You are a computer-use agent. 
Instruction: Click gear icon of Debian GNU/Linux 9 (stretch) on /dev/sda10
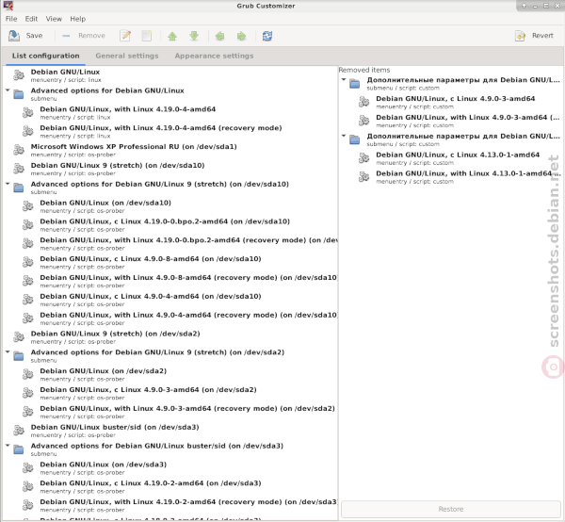coord(19,169)
